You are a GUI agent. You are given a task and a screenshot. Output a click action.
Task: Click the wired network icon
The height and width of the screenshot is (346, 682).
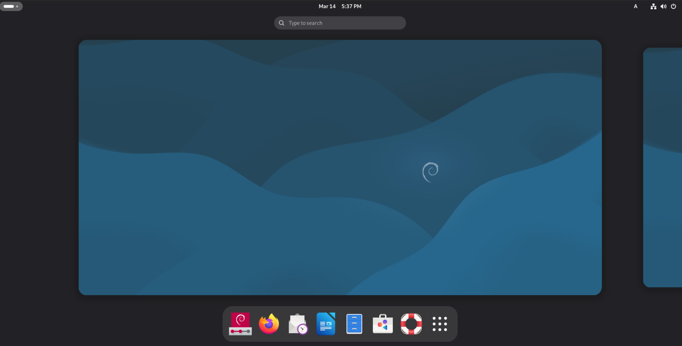point(653,6)
